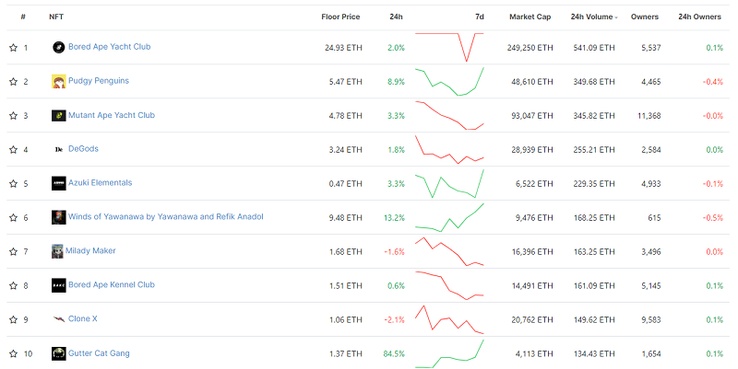Star the Winds of Yawanawa collection
The width and height of the screenshot is (738, 369).
pyautogui.click(x=13, y=218)
